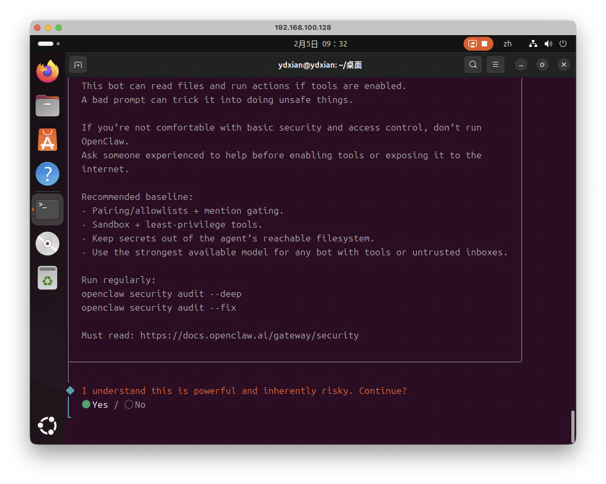Image resolution: width=606 pixels, height=484 pixels.
Task: Open the Files manager dock icon
Action: 47,106
